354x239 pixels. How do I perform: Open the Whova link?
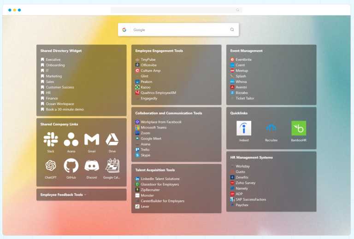[x=242, y=82]
